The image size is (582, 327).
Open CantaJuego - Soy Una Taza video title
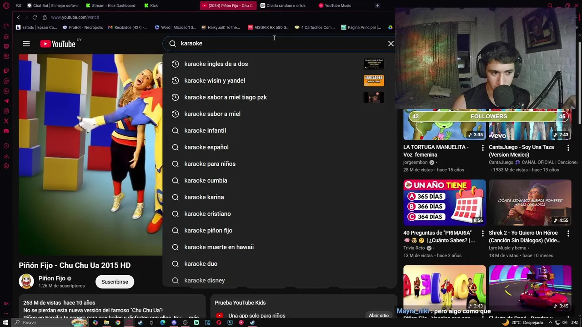click(x=521, y=151)
